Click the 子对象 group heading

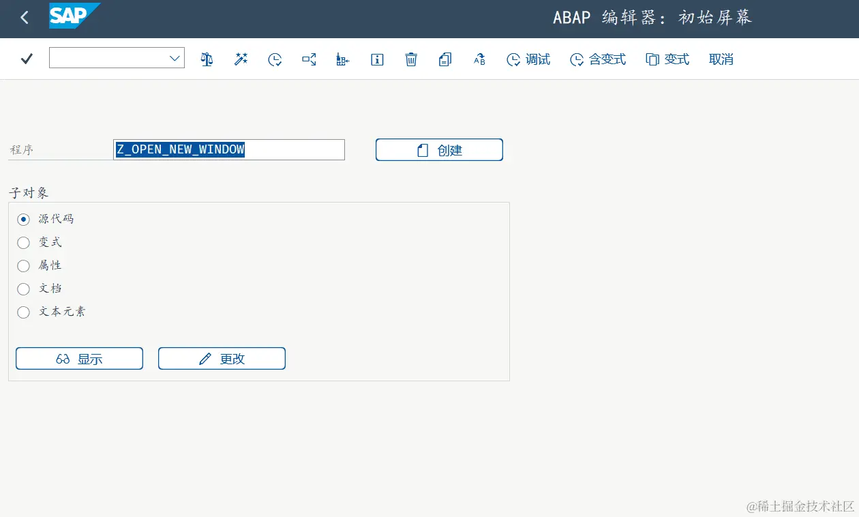tap(29, 193)
